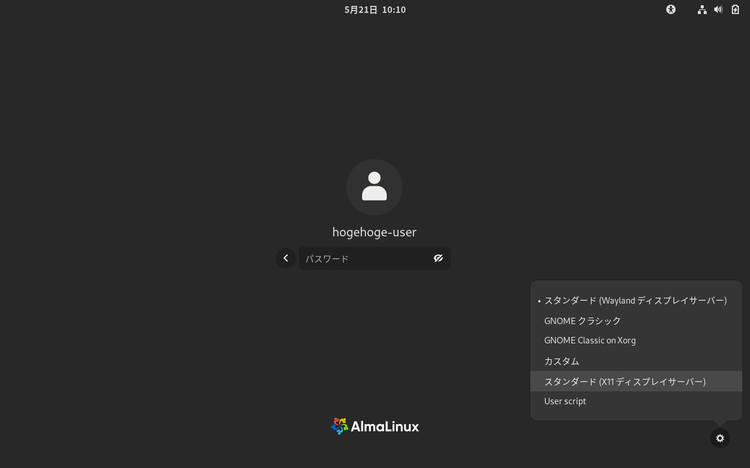The width and height of the screenshot is (750, 468).
Task: Select スタンダード (Wayland ディスプレイサーバー) session
Action: (636, 301)
